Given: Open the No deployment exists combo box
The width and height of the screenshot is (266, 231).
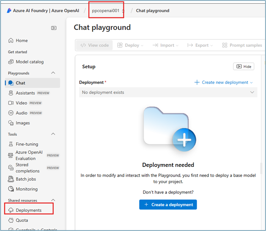Looking at the screenshot, I should (168, 92).
